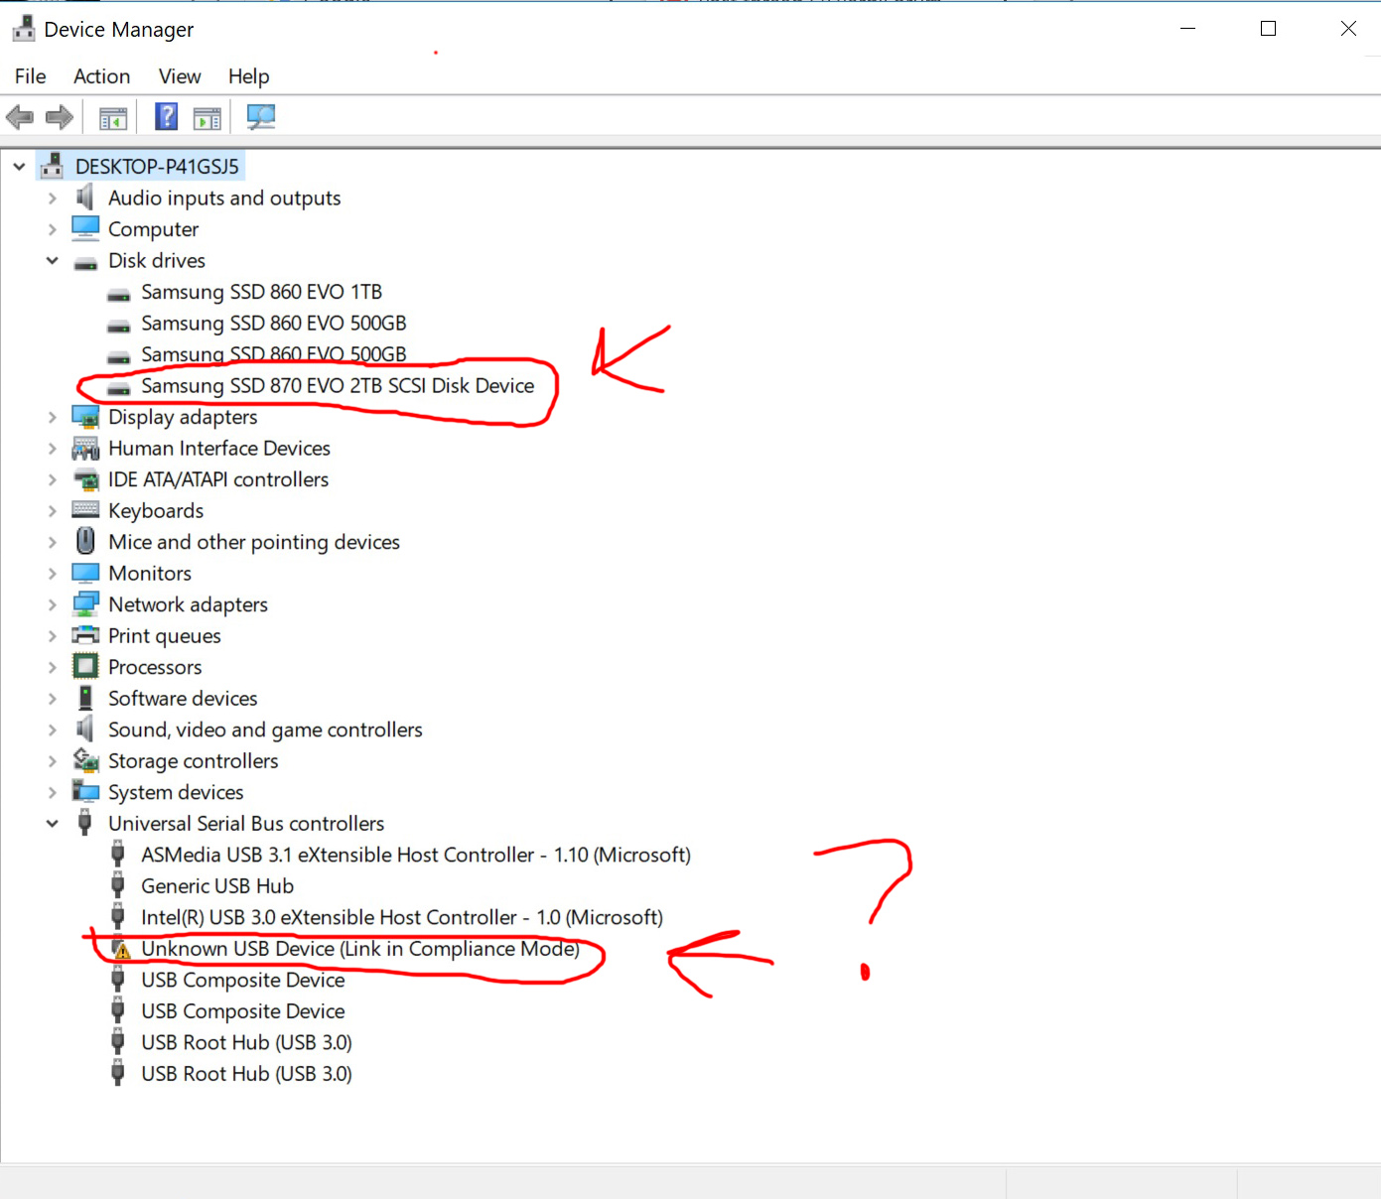The height and width of the screenshot is (1199, 1381).
Task: Click the action pane toolbar icon
Action: 207,118
